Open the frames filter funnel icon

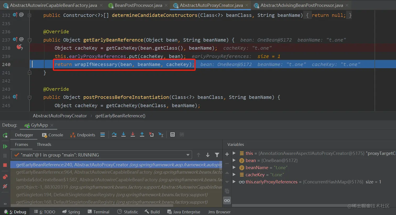(x=217, y=155)
